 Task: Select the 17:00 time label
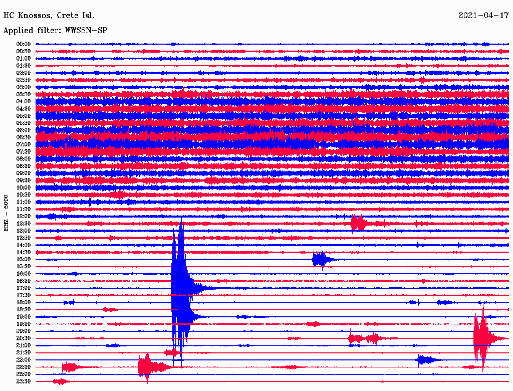(x=24, y=288)
